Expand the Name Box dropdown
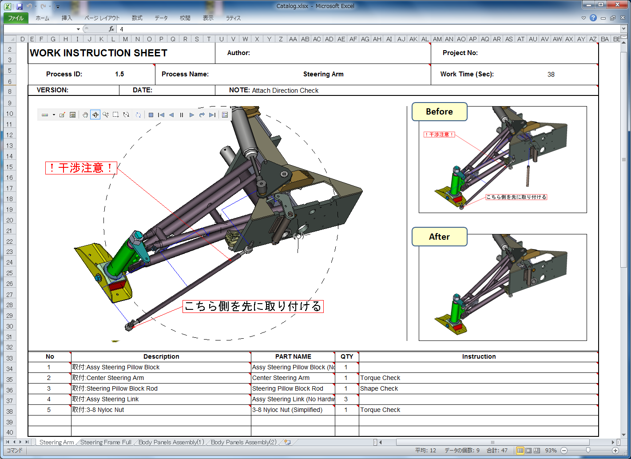 click(78, 29)
